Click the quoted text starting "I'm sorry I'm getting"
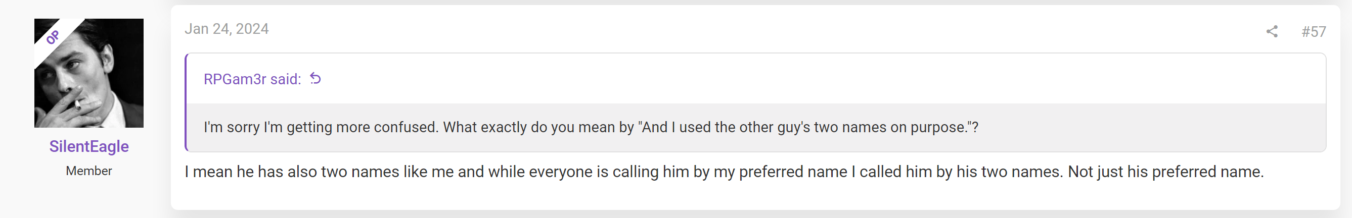1352x218 pixels. point(591,127)
